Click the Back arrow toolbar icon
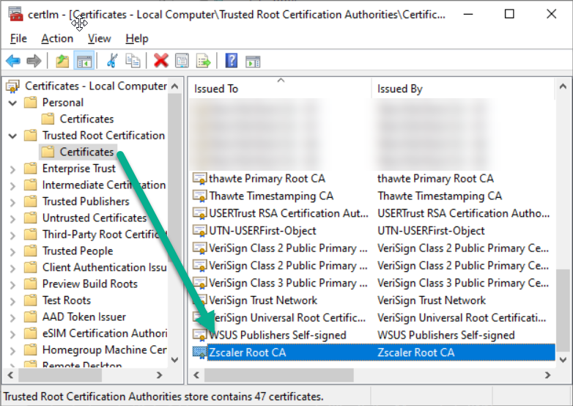Image resolution: width=573 pixels, height=406 pixels. pyautogui.click(x=13, y=61)
